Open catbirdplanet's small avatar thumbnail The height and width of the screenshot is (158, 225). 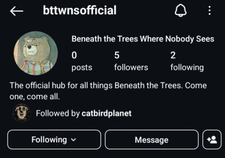point(22,113)
